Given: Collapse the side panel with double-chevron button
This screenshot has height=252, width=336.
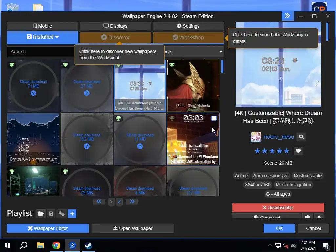Looking at the screenshot, I should [x=287, y=16].
